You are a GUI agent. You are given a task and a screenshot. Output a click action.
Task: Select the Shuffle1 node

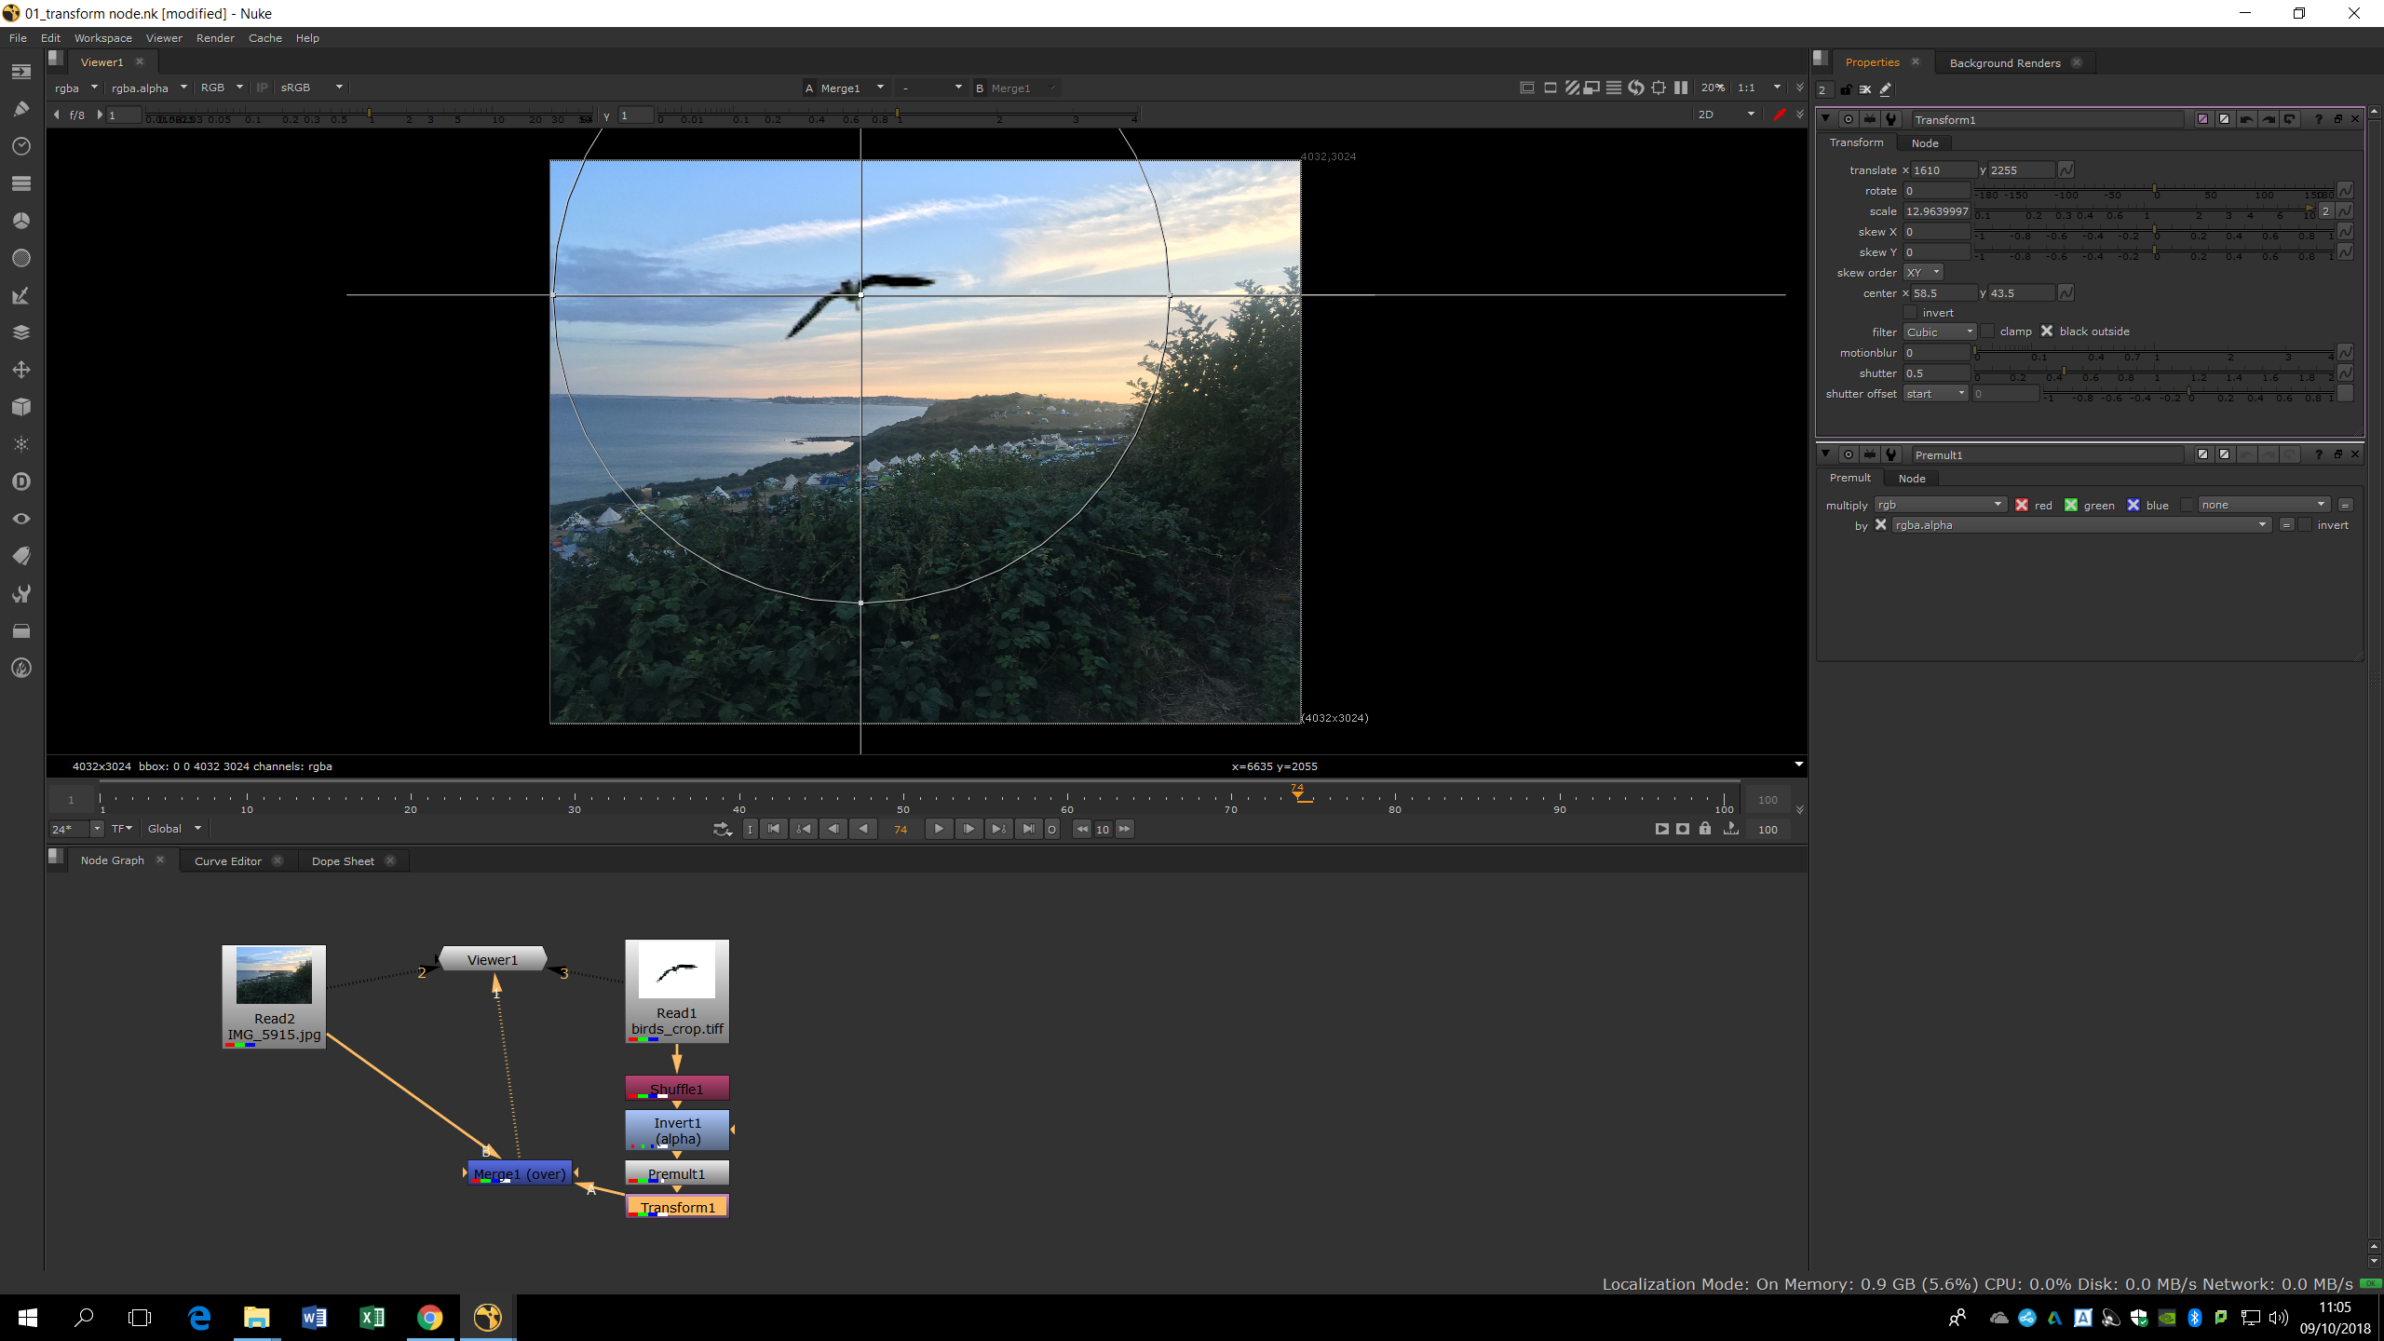(677, 1089)
